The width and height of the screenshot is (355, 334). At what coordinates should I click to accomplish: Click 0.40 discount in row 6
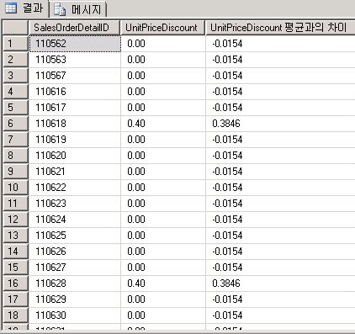pyautogui.click(x=163, y=124)
